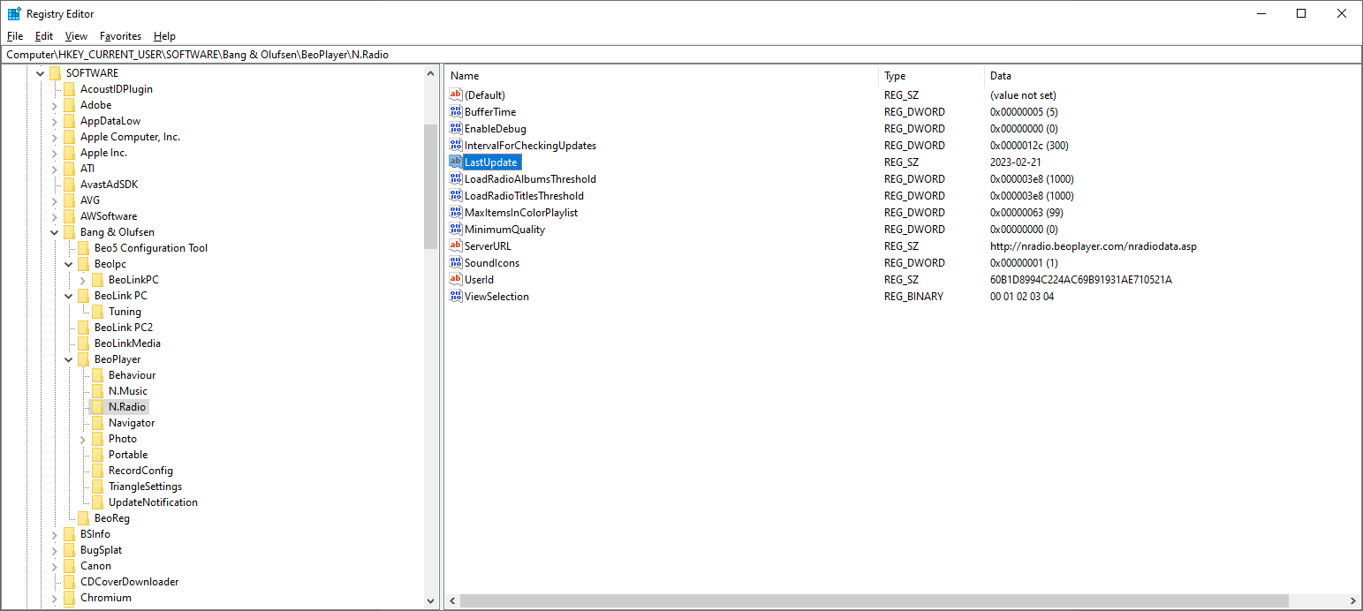Sort values by the Type column header

click(932, 76)
